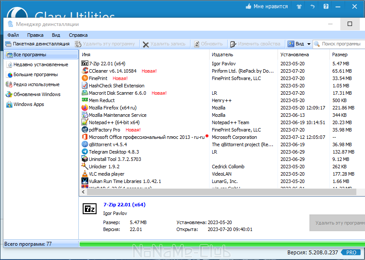Click the undo arrow icon in Glary header
The image size is (365, 260).
pyautogui.click(x=312, y=6)
